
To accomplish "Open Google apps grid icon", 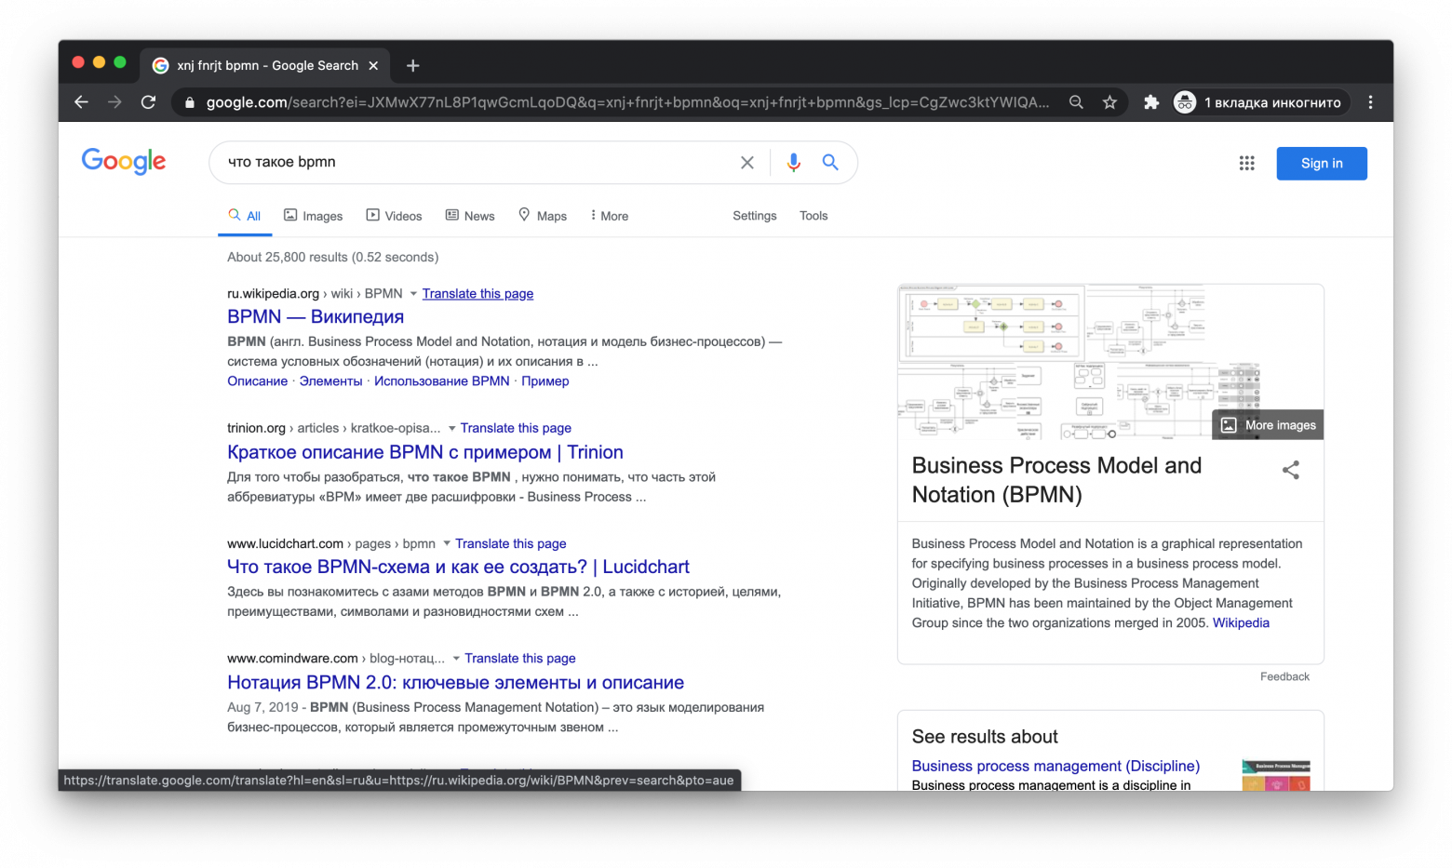I will pyautogui.click(x=1247, y=163).
